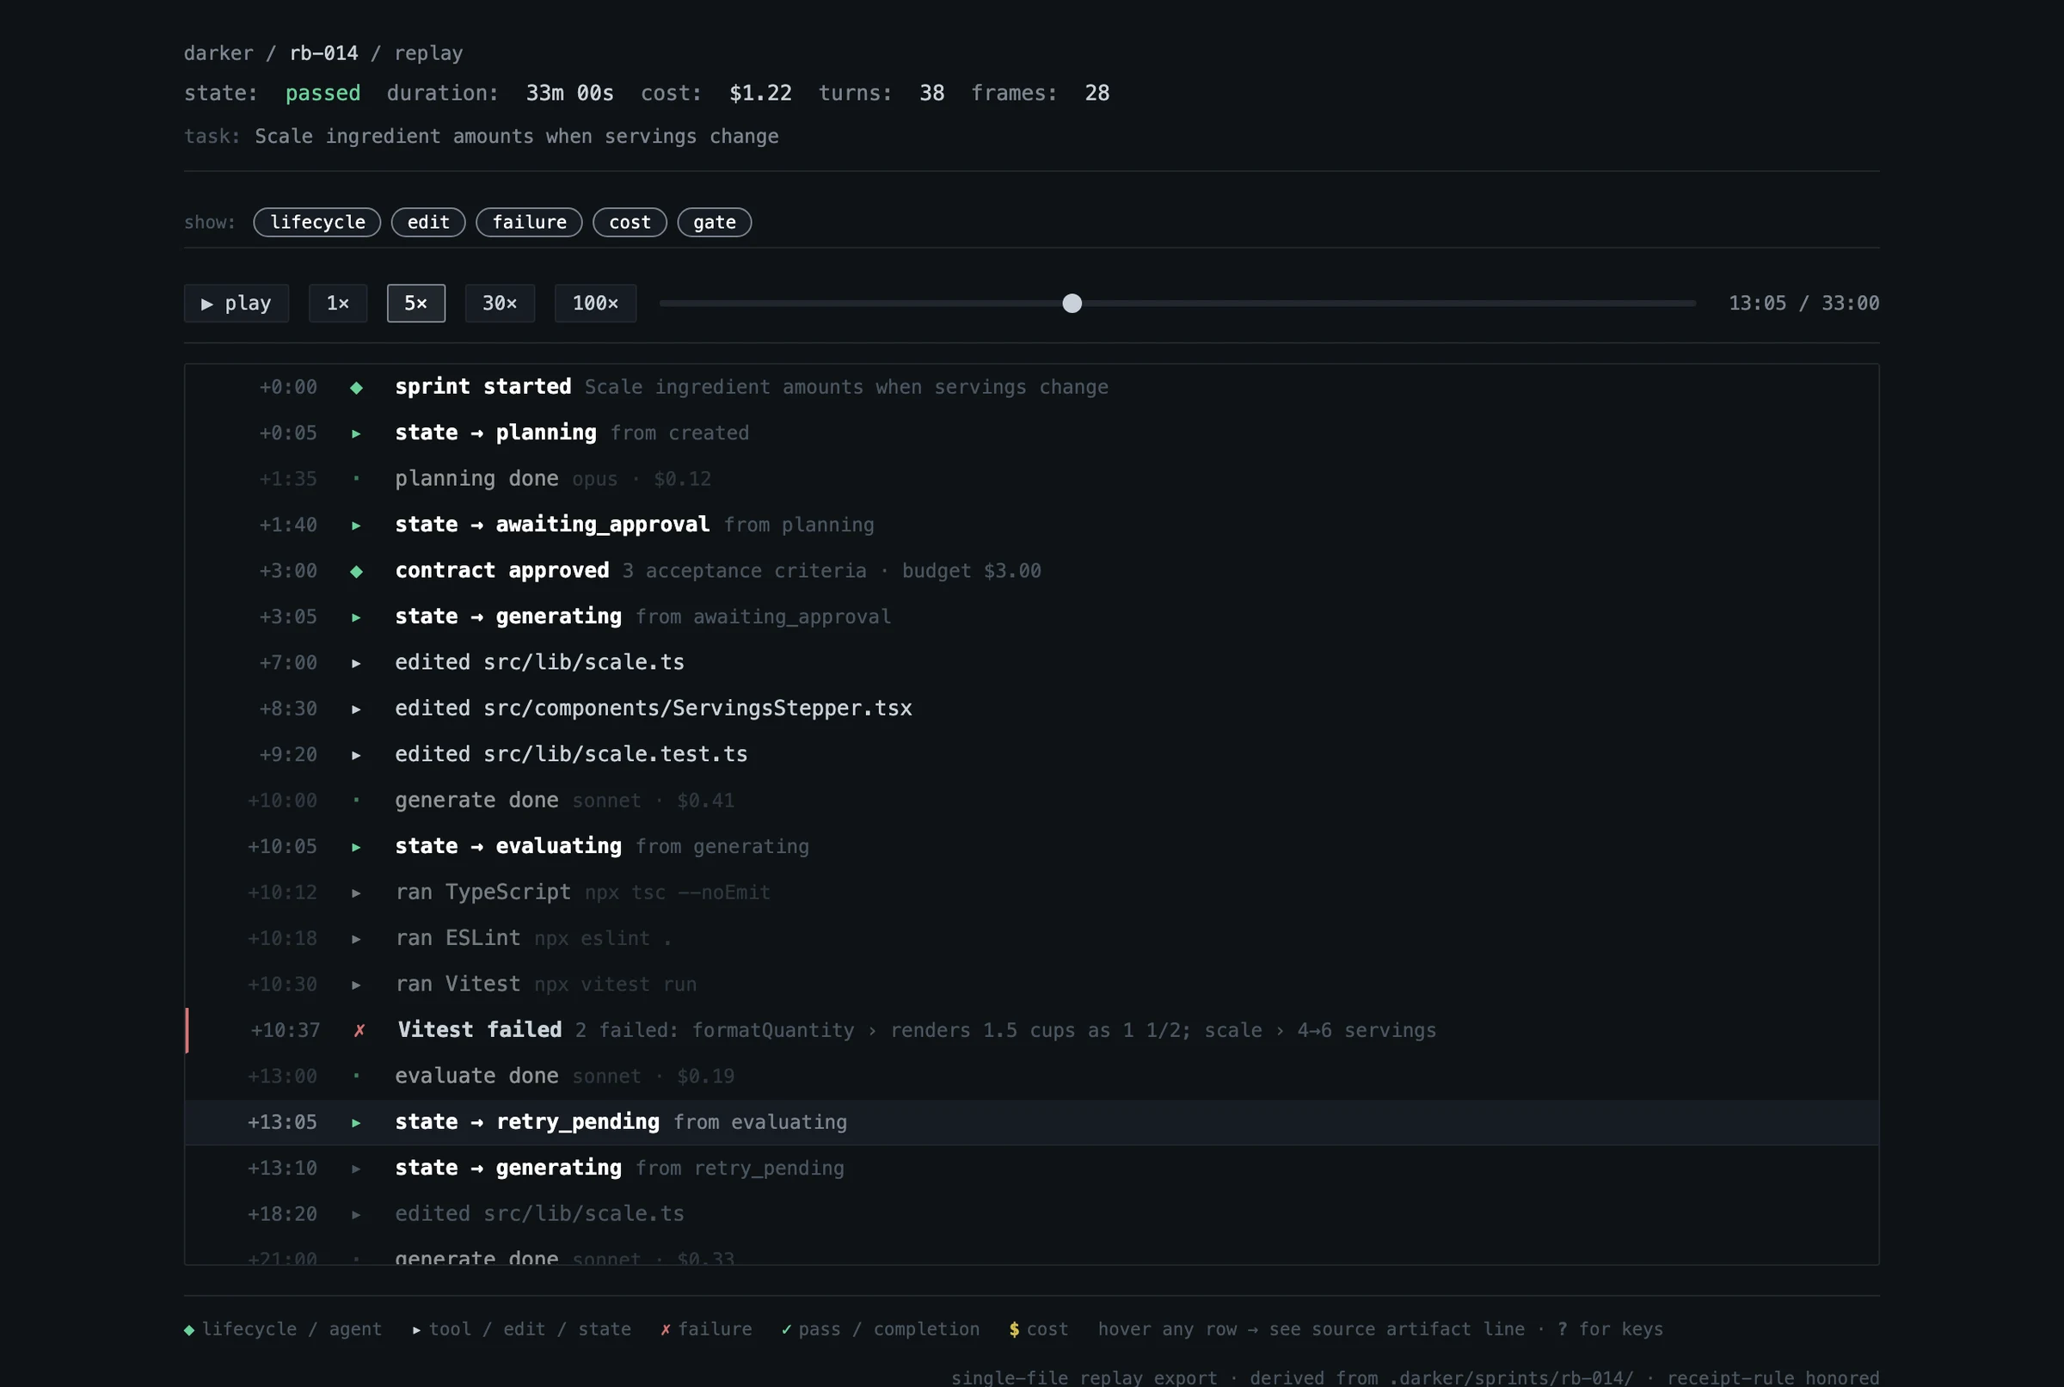Set playback speed to 5×
2064x1387 pixels.
click(415, 304)
